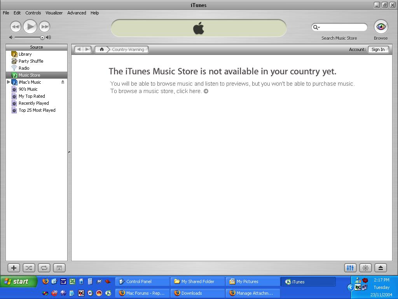Image resolution: width=398 pixels, height=299 pixels.
Task: Click the Previous track rewind button
Action: pyautogui.click(x=16, y=26)
